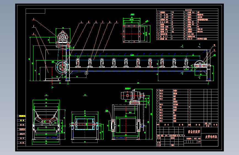The image size is (239, 155).
Task: Select the small snub roller circle under belt
Action: [x=87, y=73]
